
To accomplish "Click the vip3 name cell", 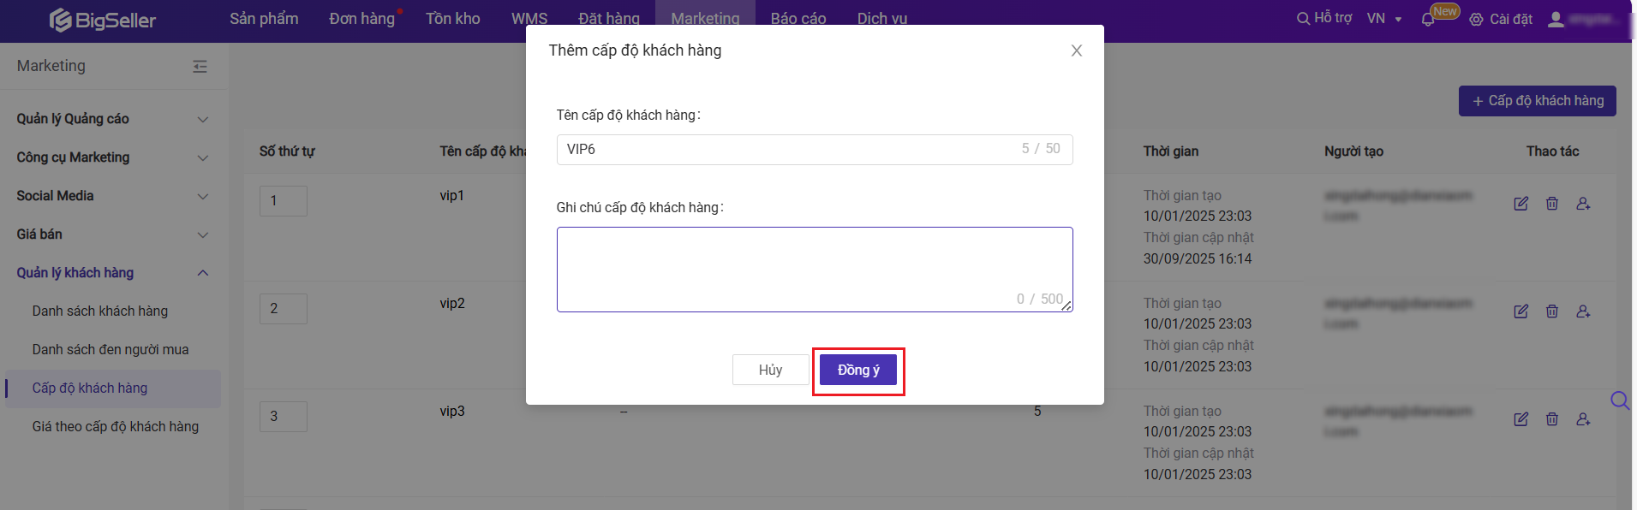I will tap(452, 412).
